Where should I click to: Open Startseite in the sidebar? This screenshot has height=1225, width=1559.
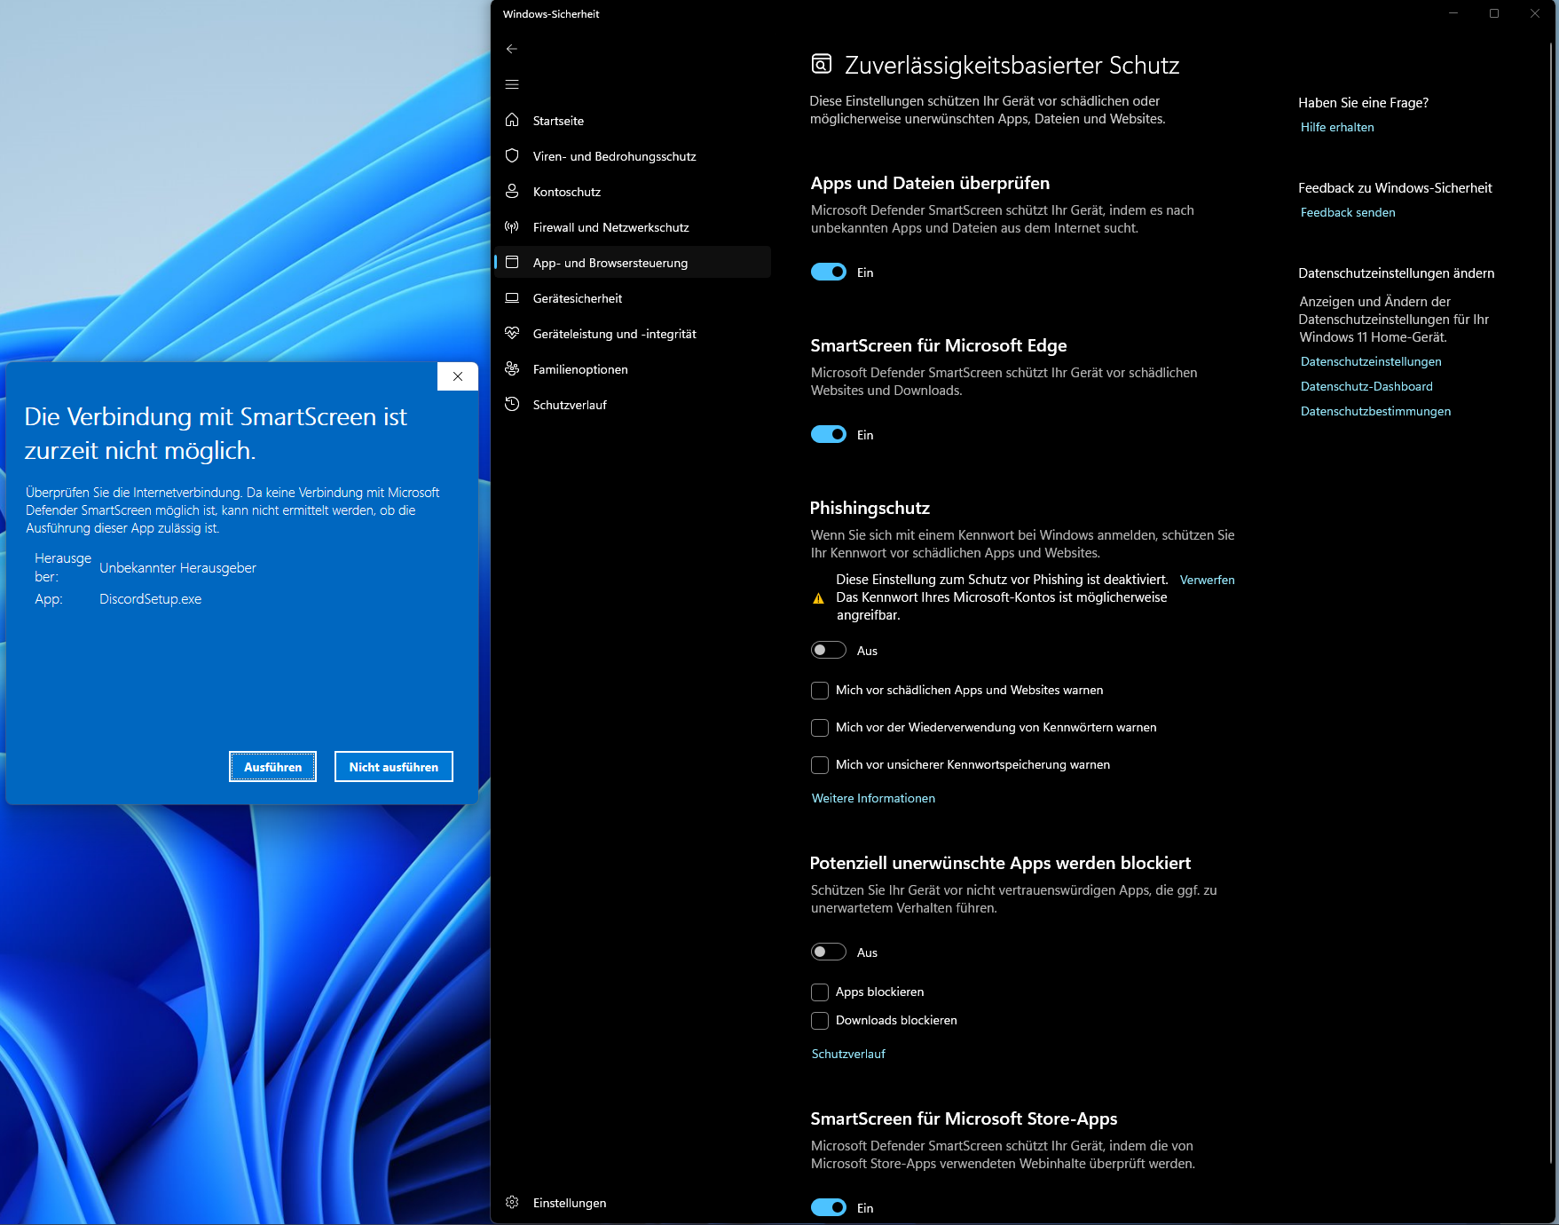[633, 120]
